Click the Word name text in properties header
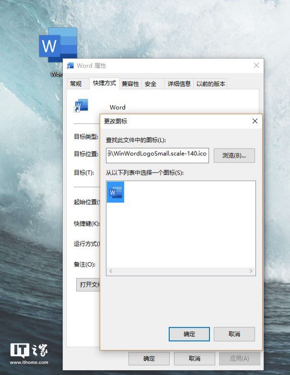This screenshot has height=375, width=290. (117, 107)
